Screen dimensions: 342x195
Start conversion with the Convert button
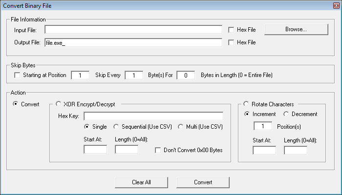click(203, 182)
